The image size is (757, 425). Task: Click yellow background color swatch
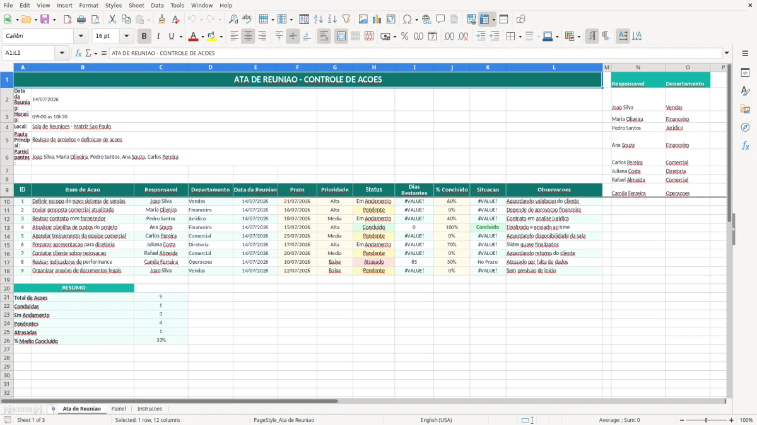212,37
